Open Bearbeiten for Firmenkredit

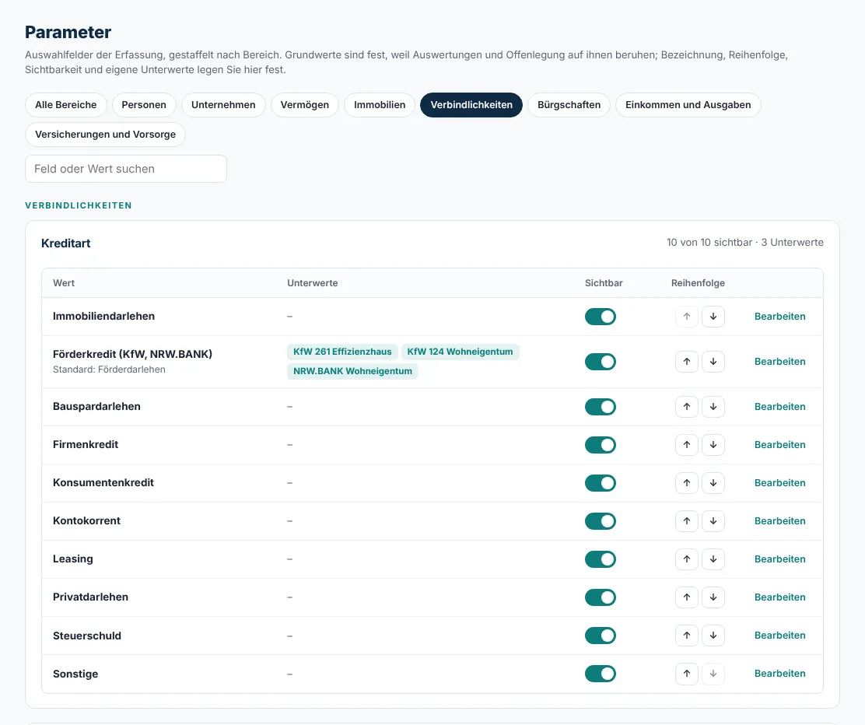point(779,445)
